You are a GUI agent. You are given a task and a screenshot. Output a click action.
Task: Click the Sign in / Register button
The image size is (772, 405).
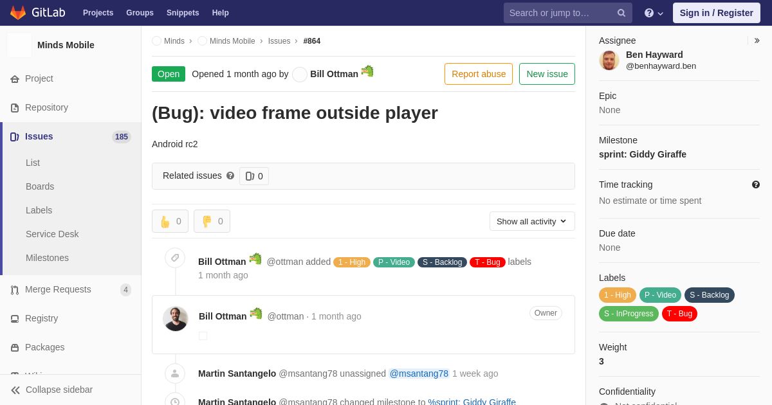pyautogui.click(x=716, y=13)
